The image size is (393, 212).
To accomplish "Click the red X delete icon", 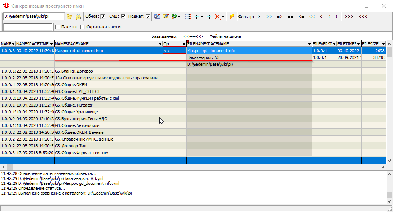I will [217, 17].
